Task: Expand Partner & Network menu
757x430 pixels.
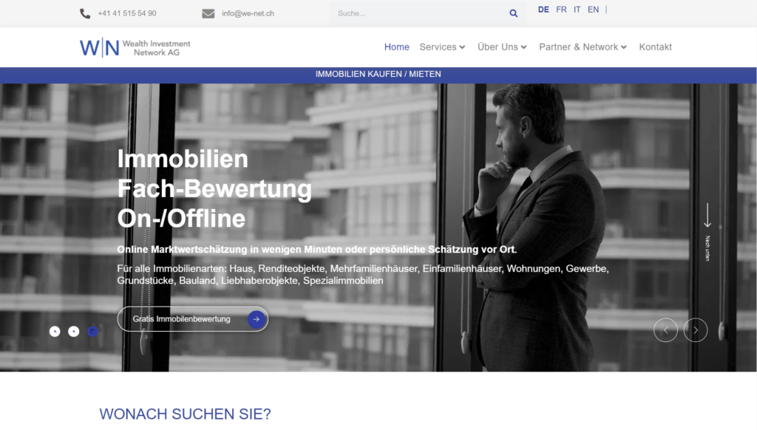Action: [583, 47]
